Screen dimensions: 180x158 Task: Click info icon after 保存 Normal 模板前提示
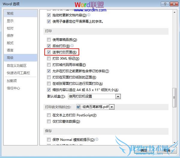[97, 139]
